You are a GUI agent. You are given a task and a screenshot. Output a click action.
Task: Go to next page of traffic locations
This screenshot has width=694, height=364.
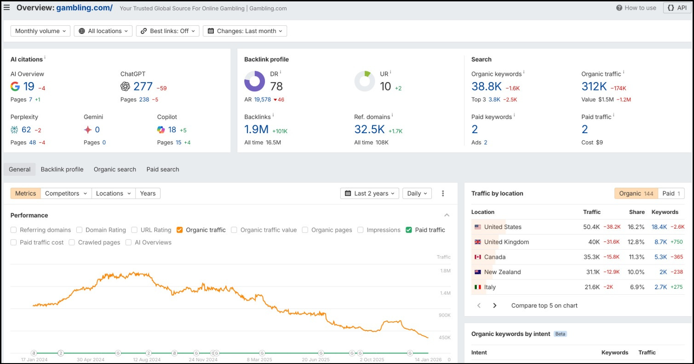pos(495,305)
